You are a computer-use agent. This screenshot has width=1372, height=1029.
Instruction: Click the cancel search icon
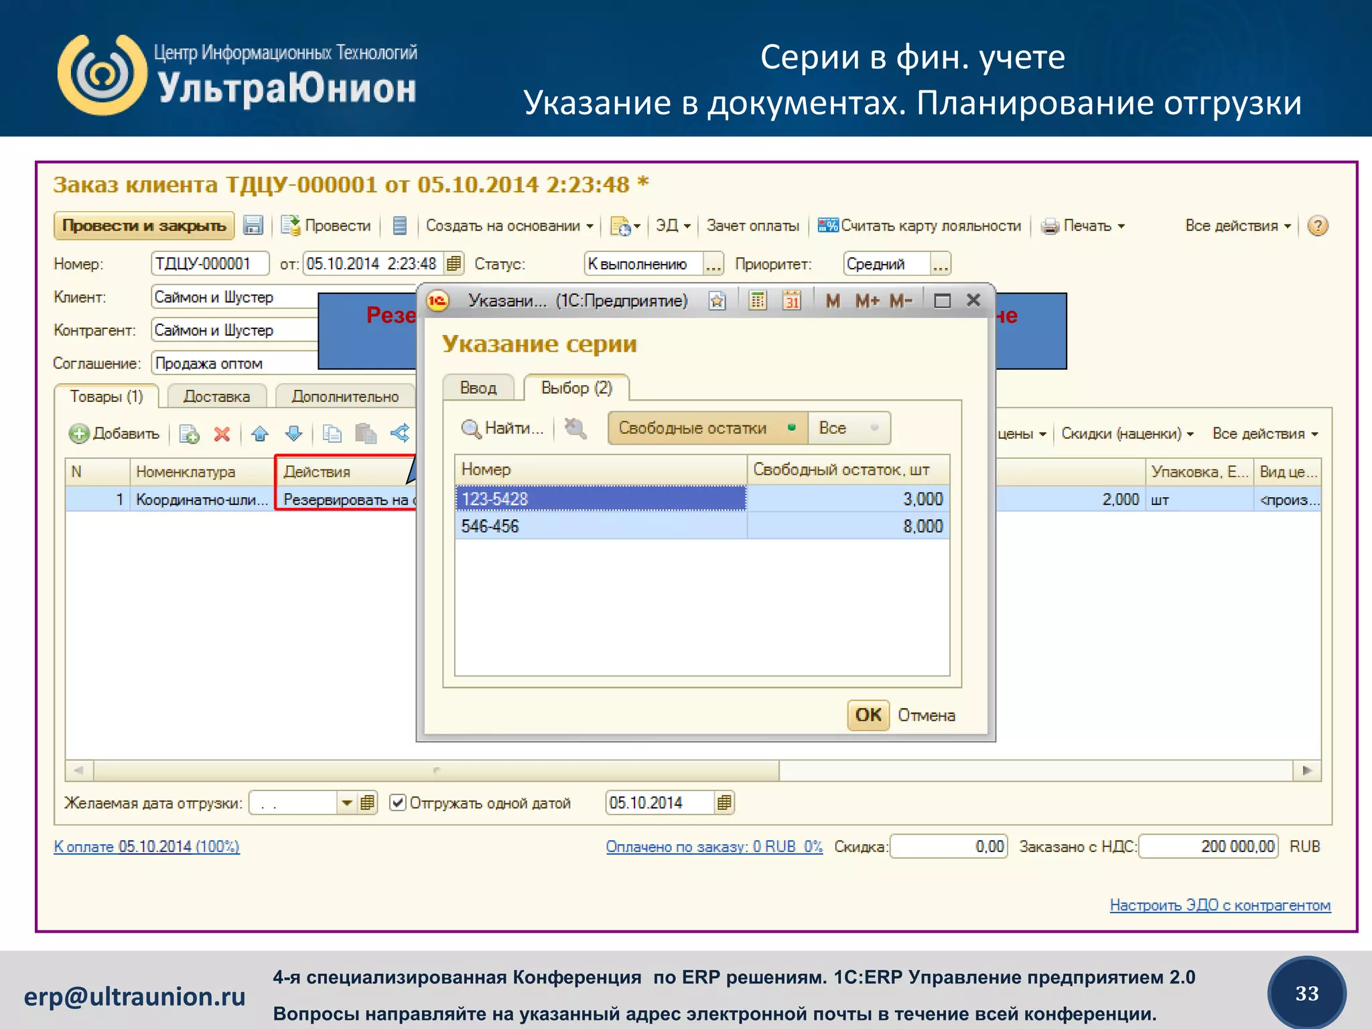tap(575, 428)
